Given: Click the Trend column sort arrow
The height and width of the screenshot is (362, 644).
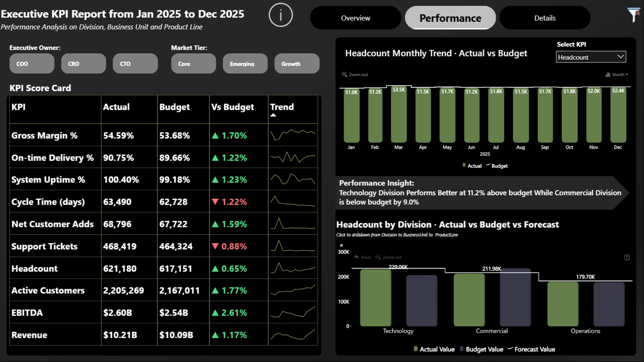Looking at the screenshot, I should point(273,115).
